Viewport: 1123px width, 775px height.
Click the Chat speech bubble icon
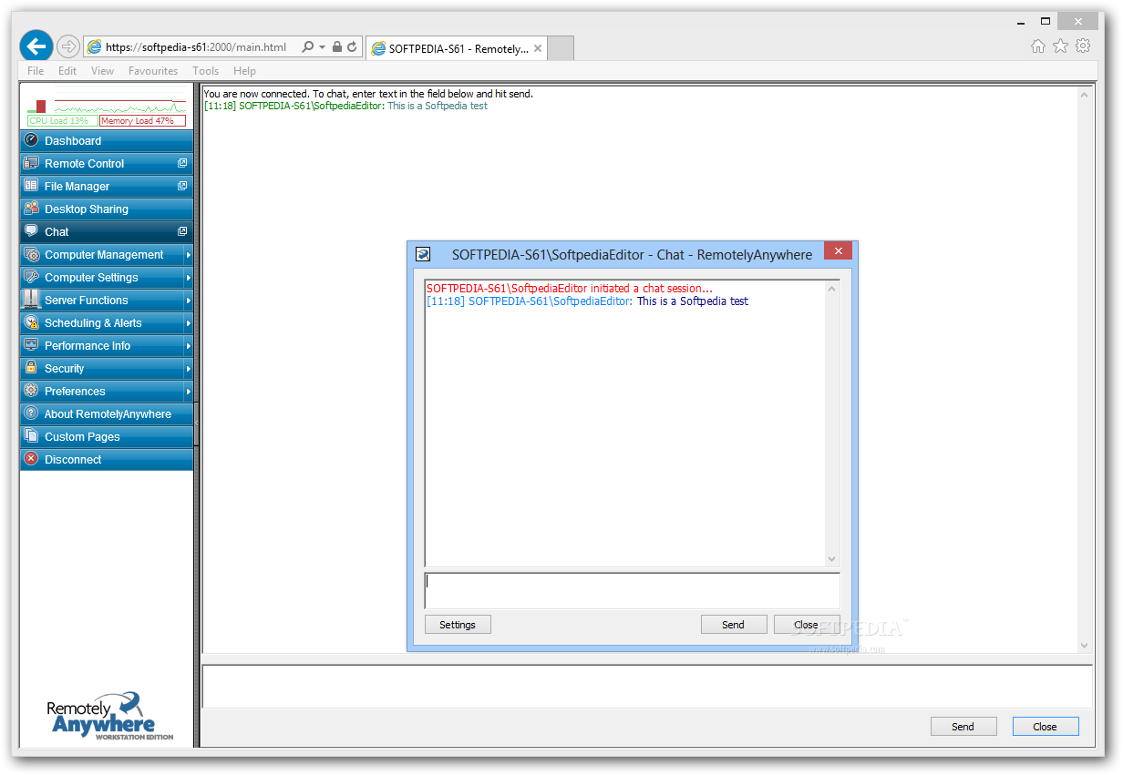pos(32,231)
